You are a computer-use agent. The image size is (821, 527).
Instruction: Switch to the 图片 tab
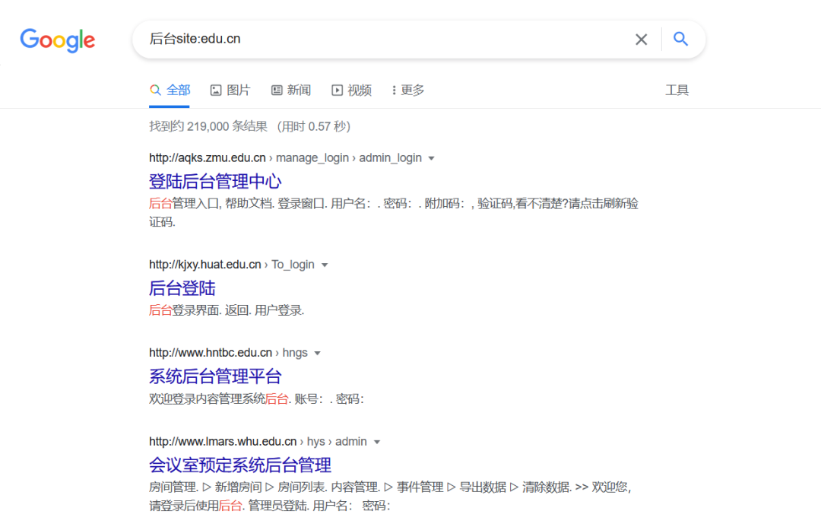pos(230,90)
